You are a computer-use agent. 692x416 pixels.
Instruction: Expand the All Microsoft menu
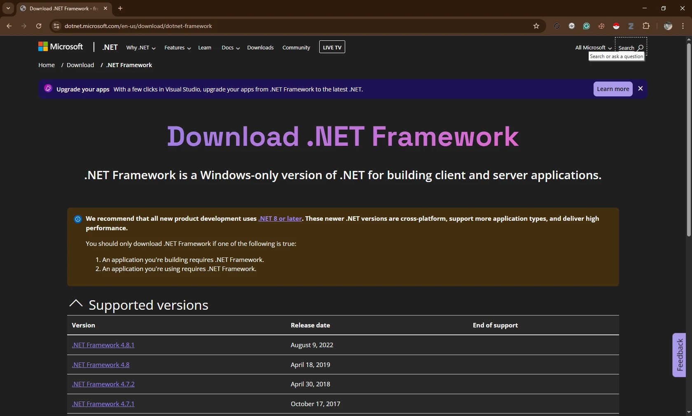(593, 48)
